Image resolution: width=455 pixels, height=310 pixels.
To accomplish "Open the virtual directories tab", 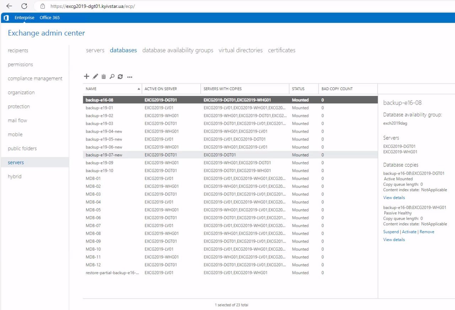I will click(x=241, y=50).
